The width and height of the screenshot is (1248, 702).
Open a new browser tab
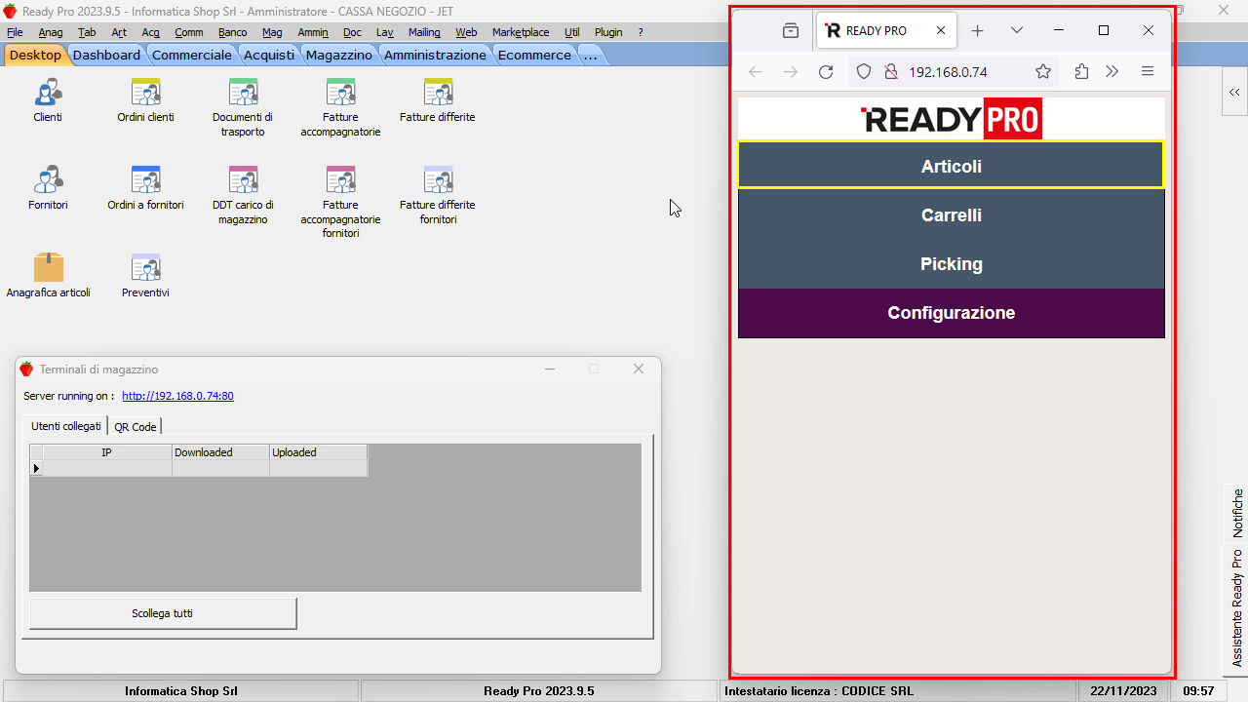point(978,31)
